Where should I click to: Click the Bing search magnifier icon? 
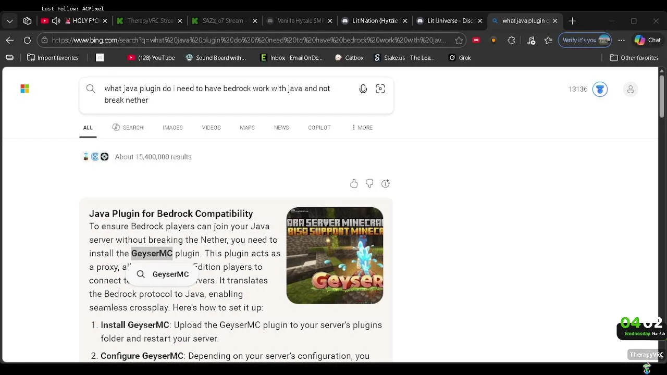(x=91, y=89)
